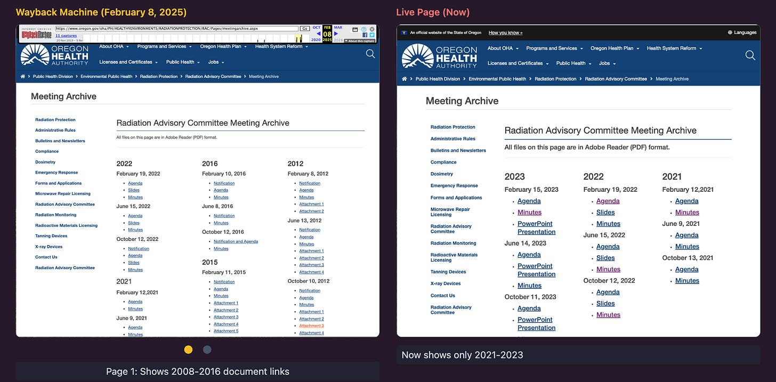Click home icon in Live Page breadcrumb

pyautogui.click(x=405, y=79)
